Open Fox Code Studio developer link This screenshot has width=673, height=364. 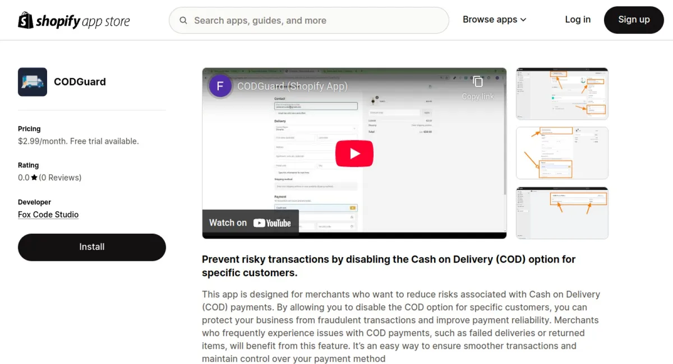click(x=48, y=214)
